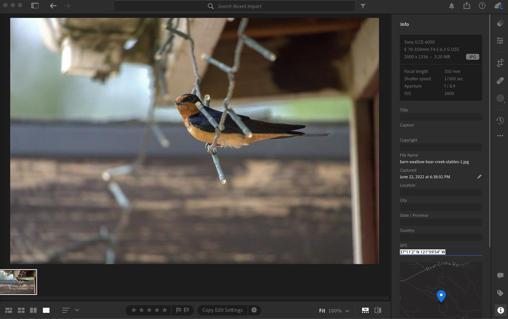Viewport: 508px width, 319px height.
Task: Open the comments activity panel
Action: [x=500, y=275]
